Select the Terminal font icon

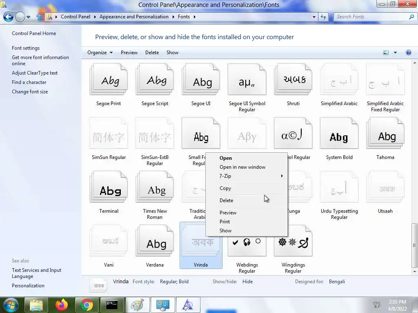109,187
